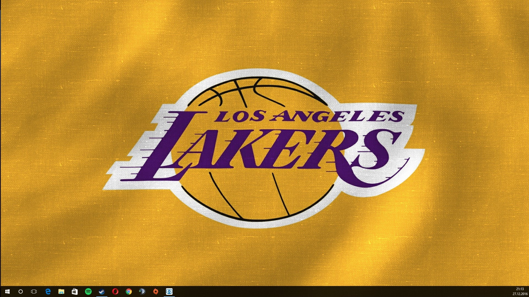The image size is (529, 297).
Task: Switch to the blue gear-monitor taskbar app
Action: [169, 291]
